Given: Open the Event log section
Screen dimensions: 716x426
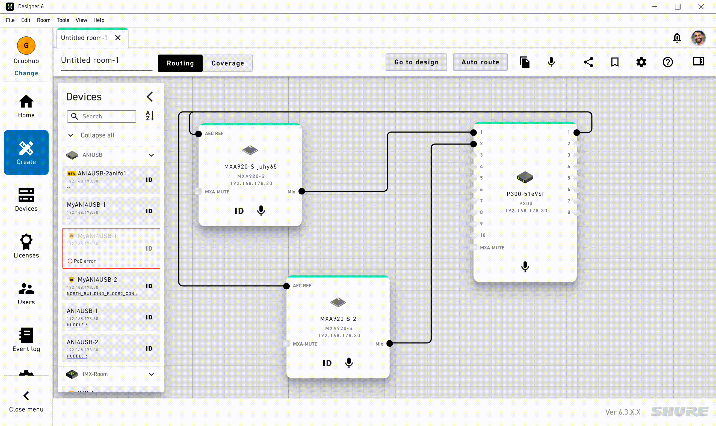Looking at the screenshot, I should pyautogui.click(x=26, y=340).
